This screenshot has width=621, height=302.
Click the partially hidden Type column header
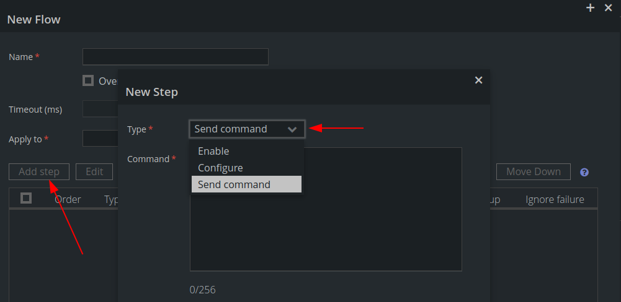coord(111,200)
